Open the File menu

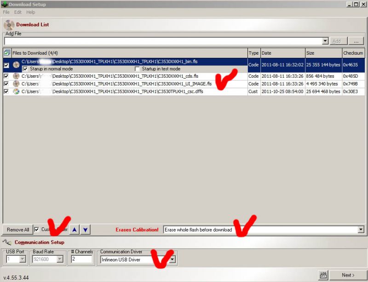pyautogui.click(x=6, y=12)
